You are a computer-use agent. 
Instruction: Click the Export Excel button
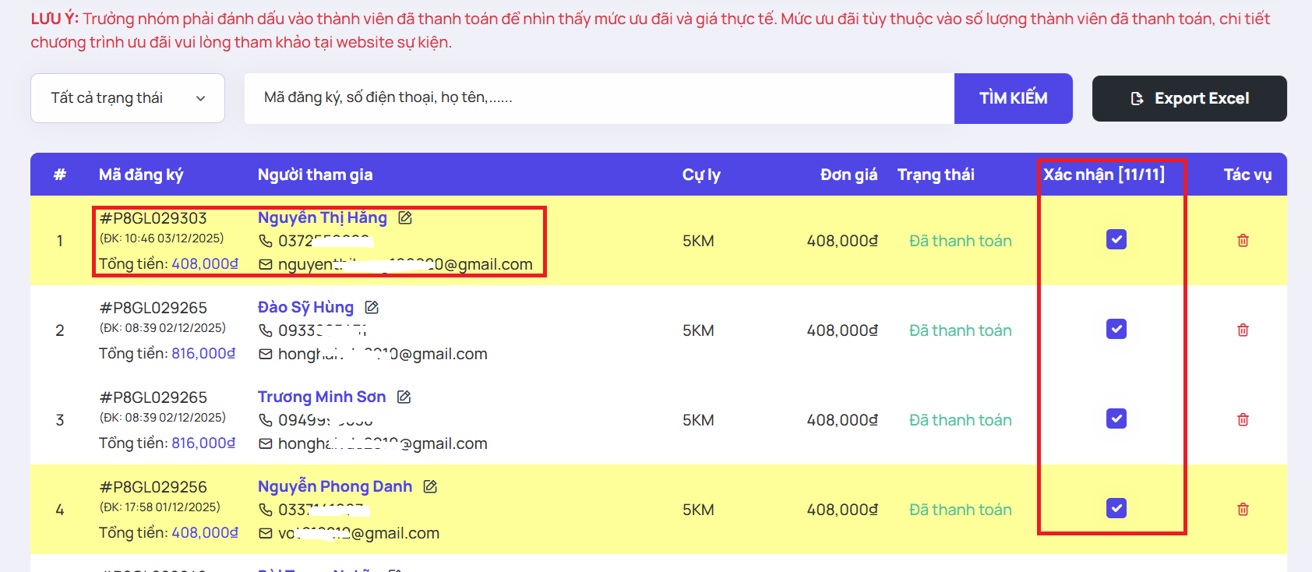click(x=1189, y=98)
